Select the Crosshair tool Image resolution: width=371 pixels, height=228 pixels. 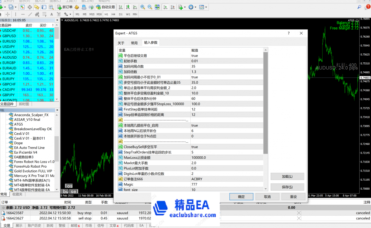[8, 14]
